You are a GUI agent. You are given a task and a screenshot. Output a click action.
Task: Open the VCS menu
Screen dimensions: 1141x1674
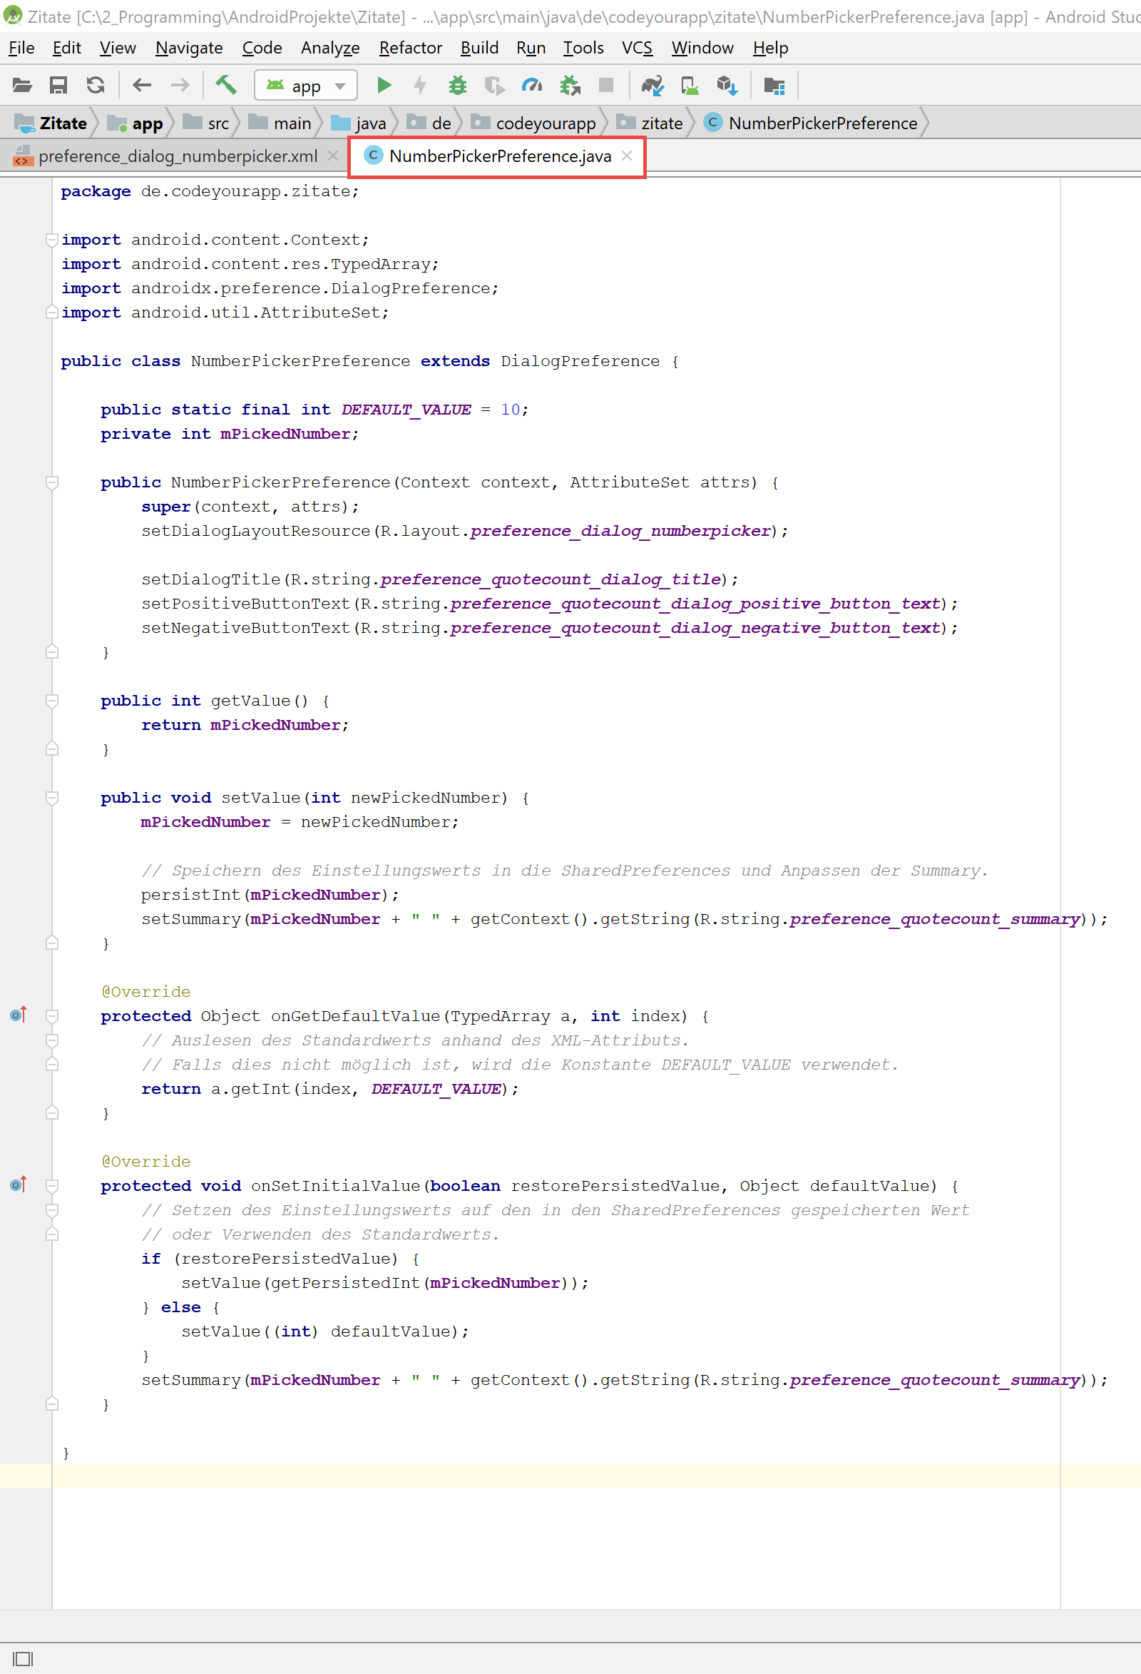[637, 48]
